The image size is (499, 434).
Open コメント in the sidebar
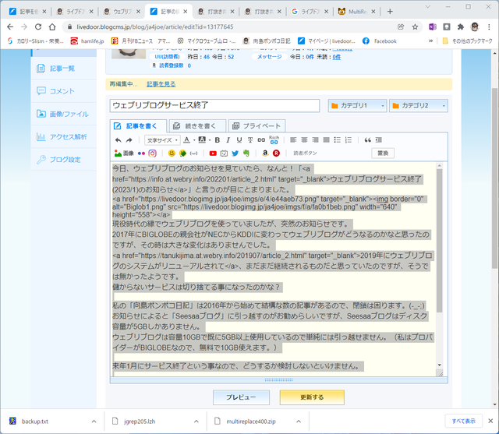tap(64, 91)
